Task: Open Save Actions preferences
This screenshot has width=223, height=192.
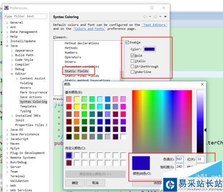Action: (31, 97)
